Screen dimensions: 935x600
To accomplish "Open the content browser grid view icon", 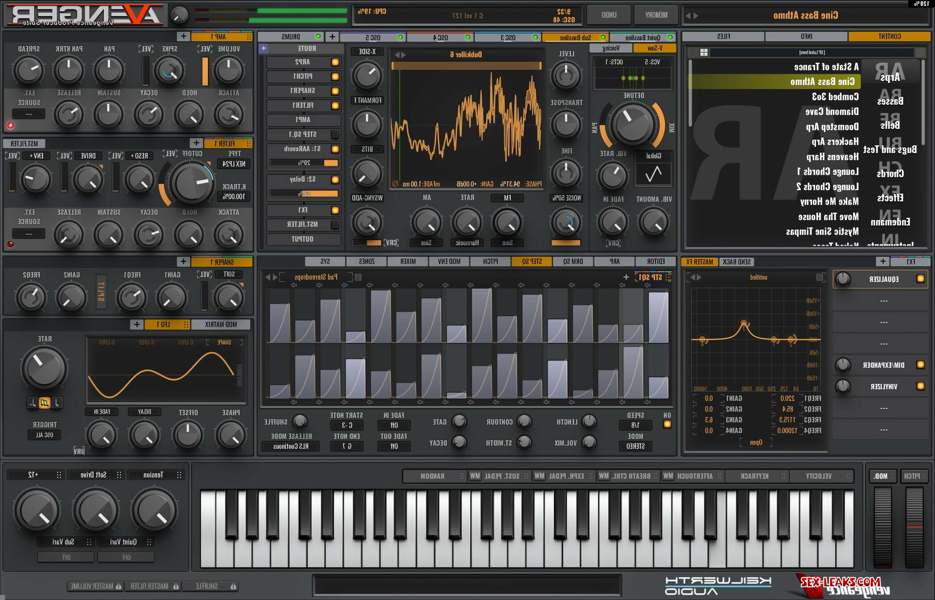I will point(704,52).
